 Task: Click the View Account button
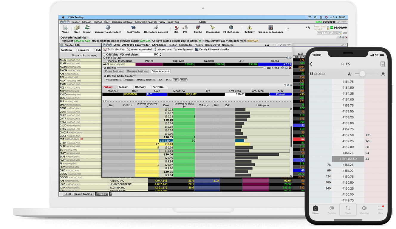160,71
